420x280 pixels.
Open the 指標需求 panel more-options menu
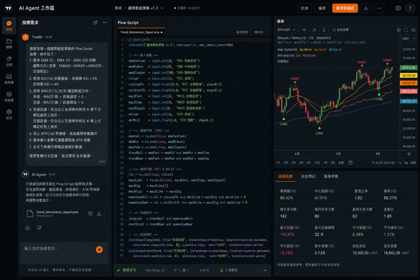105,22
